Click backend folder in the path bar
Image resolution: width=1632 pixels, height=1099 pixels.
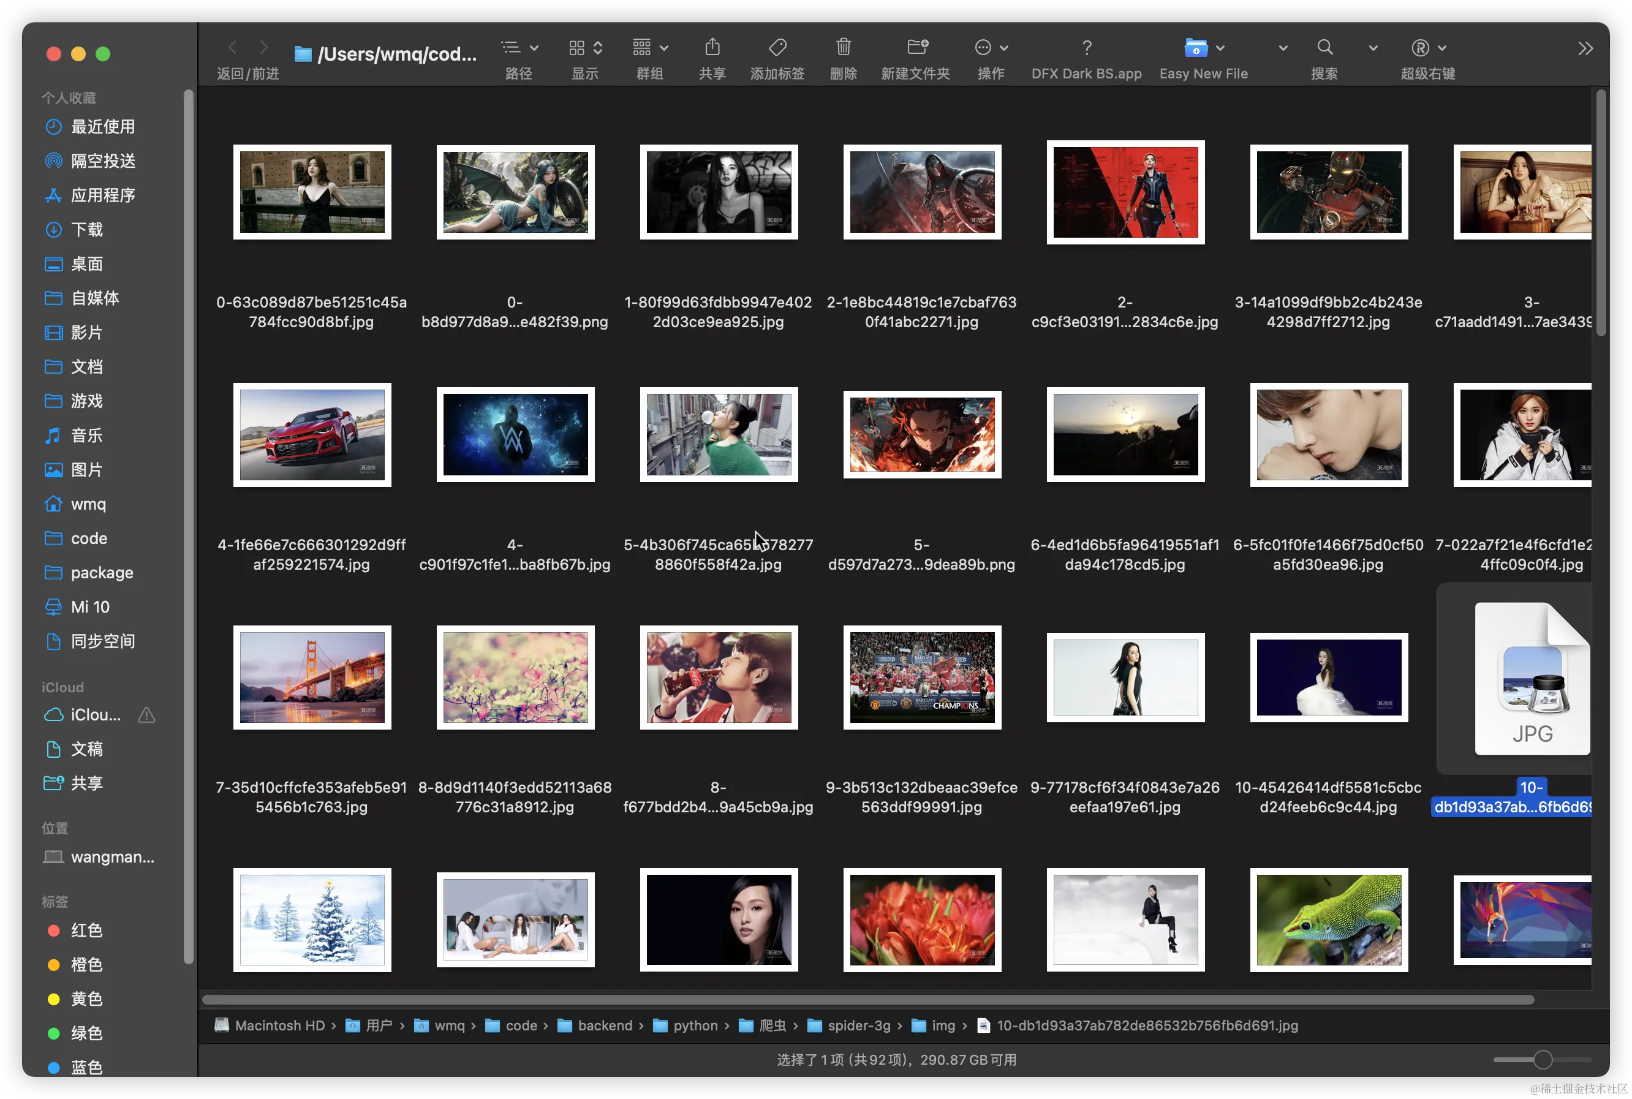click(604, 1025)
